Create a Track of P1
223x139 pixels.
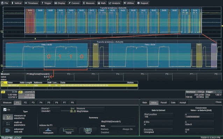88,131
